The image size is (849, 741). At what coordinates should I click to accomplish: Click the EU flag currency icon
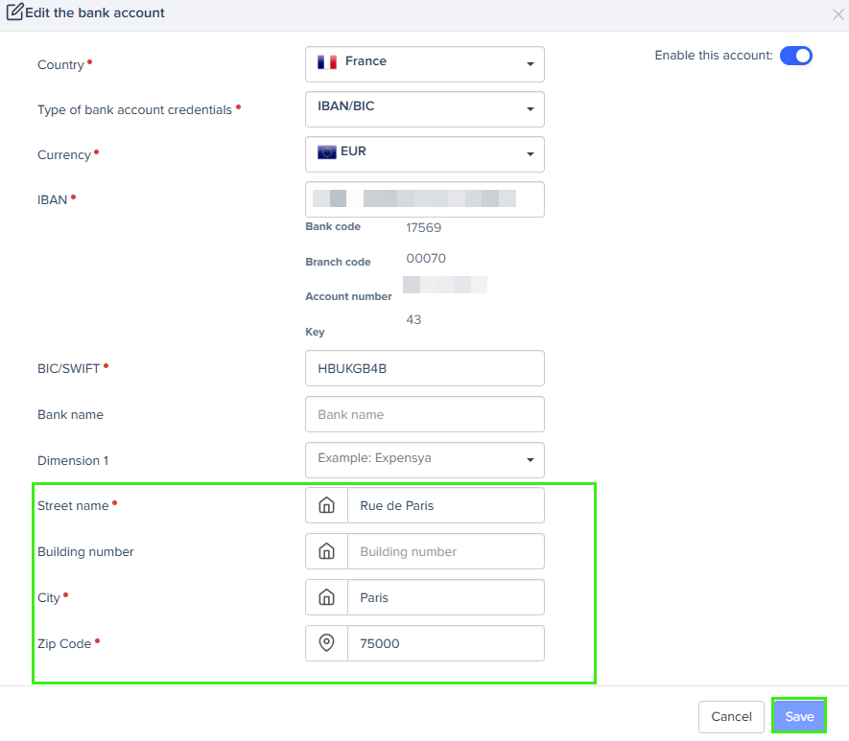[x=326, y=152]
